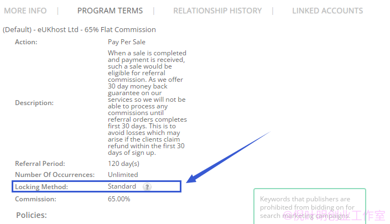Click the Policies section heading
This screenshot has width=390, height=224.
coord(32,215)
